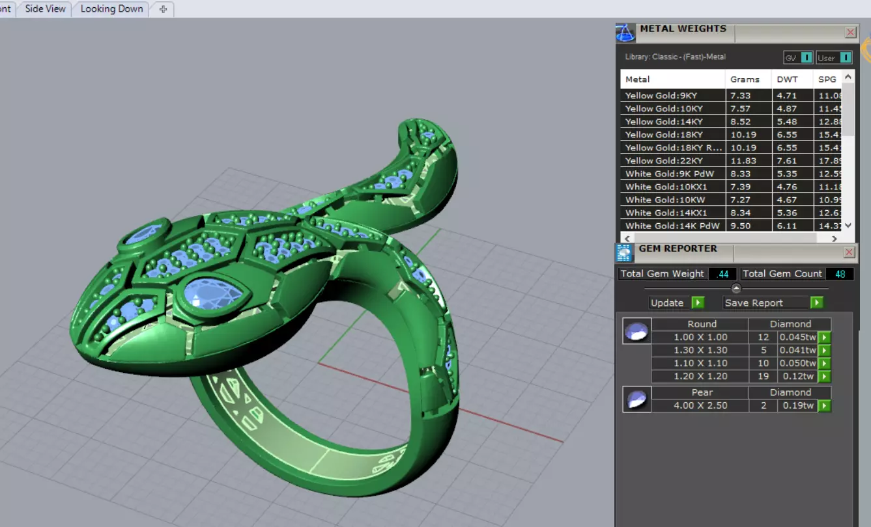Collapse Gem Reporter using round up-arrow handle
Screen dimensions: 871x527
point(736,288)
